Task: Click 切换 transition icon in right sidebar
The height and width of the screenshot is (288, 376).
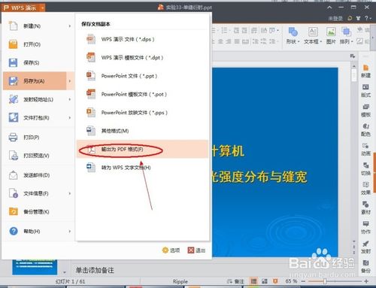Action: (x=365, y=169)
